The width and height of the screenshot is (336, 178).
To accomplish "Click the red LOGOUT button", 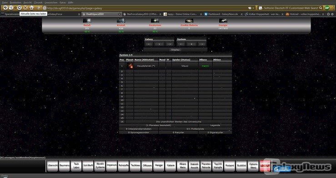I will pos(265,166).
